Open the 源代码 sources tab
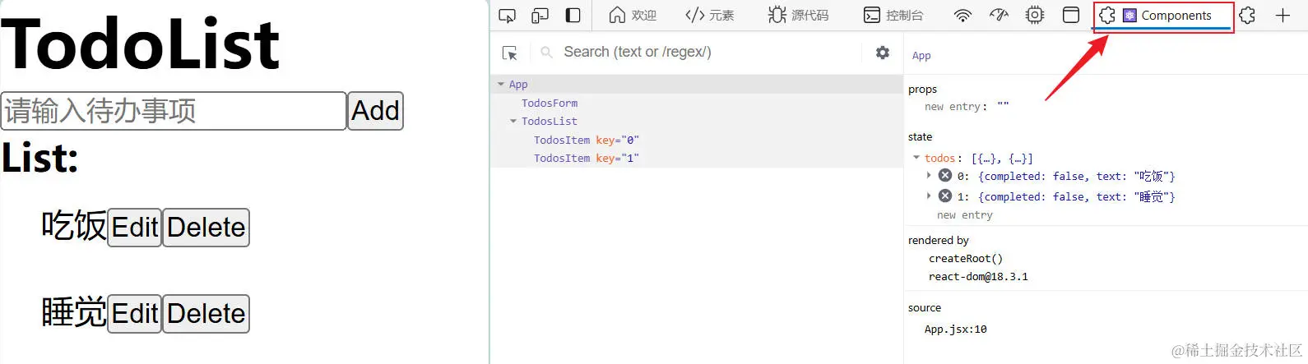 (x=799, y=16)
